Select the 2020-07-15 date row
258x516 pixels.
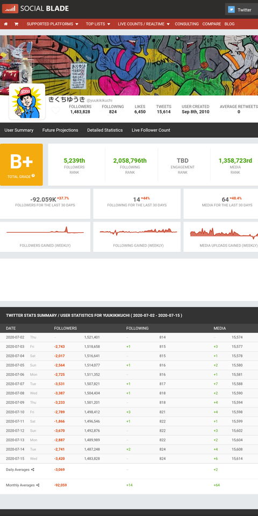click(x=129, y=458)
